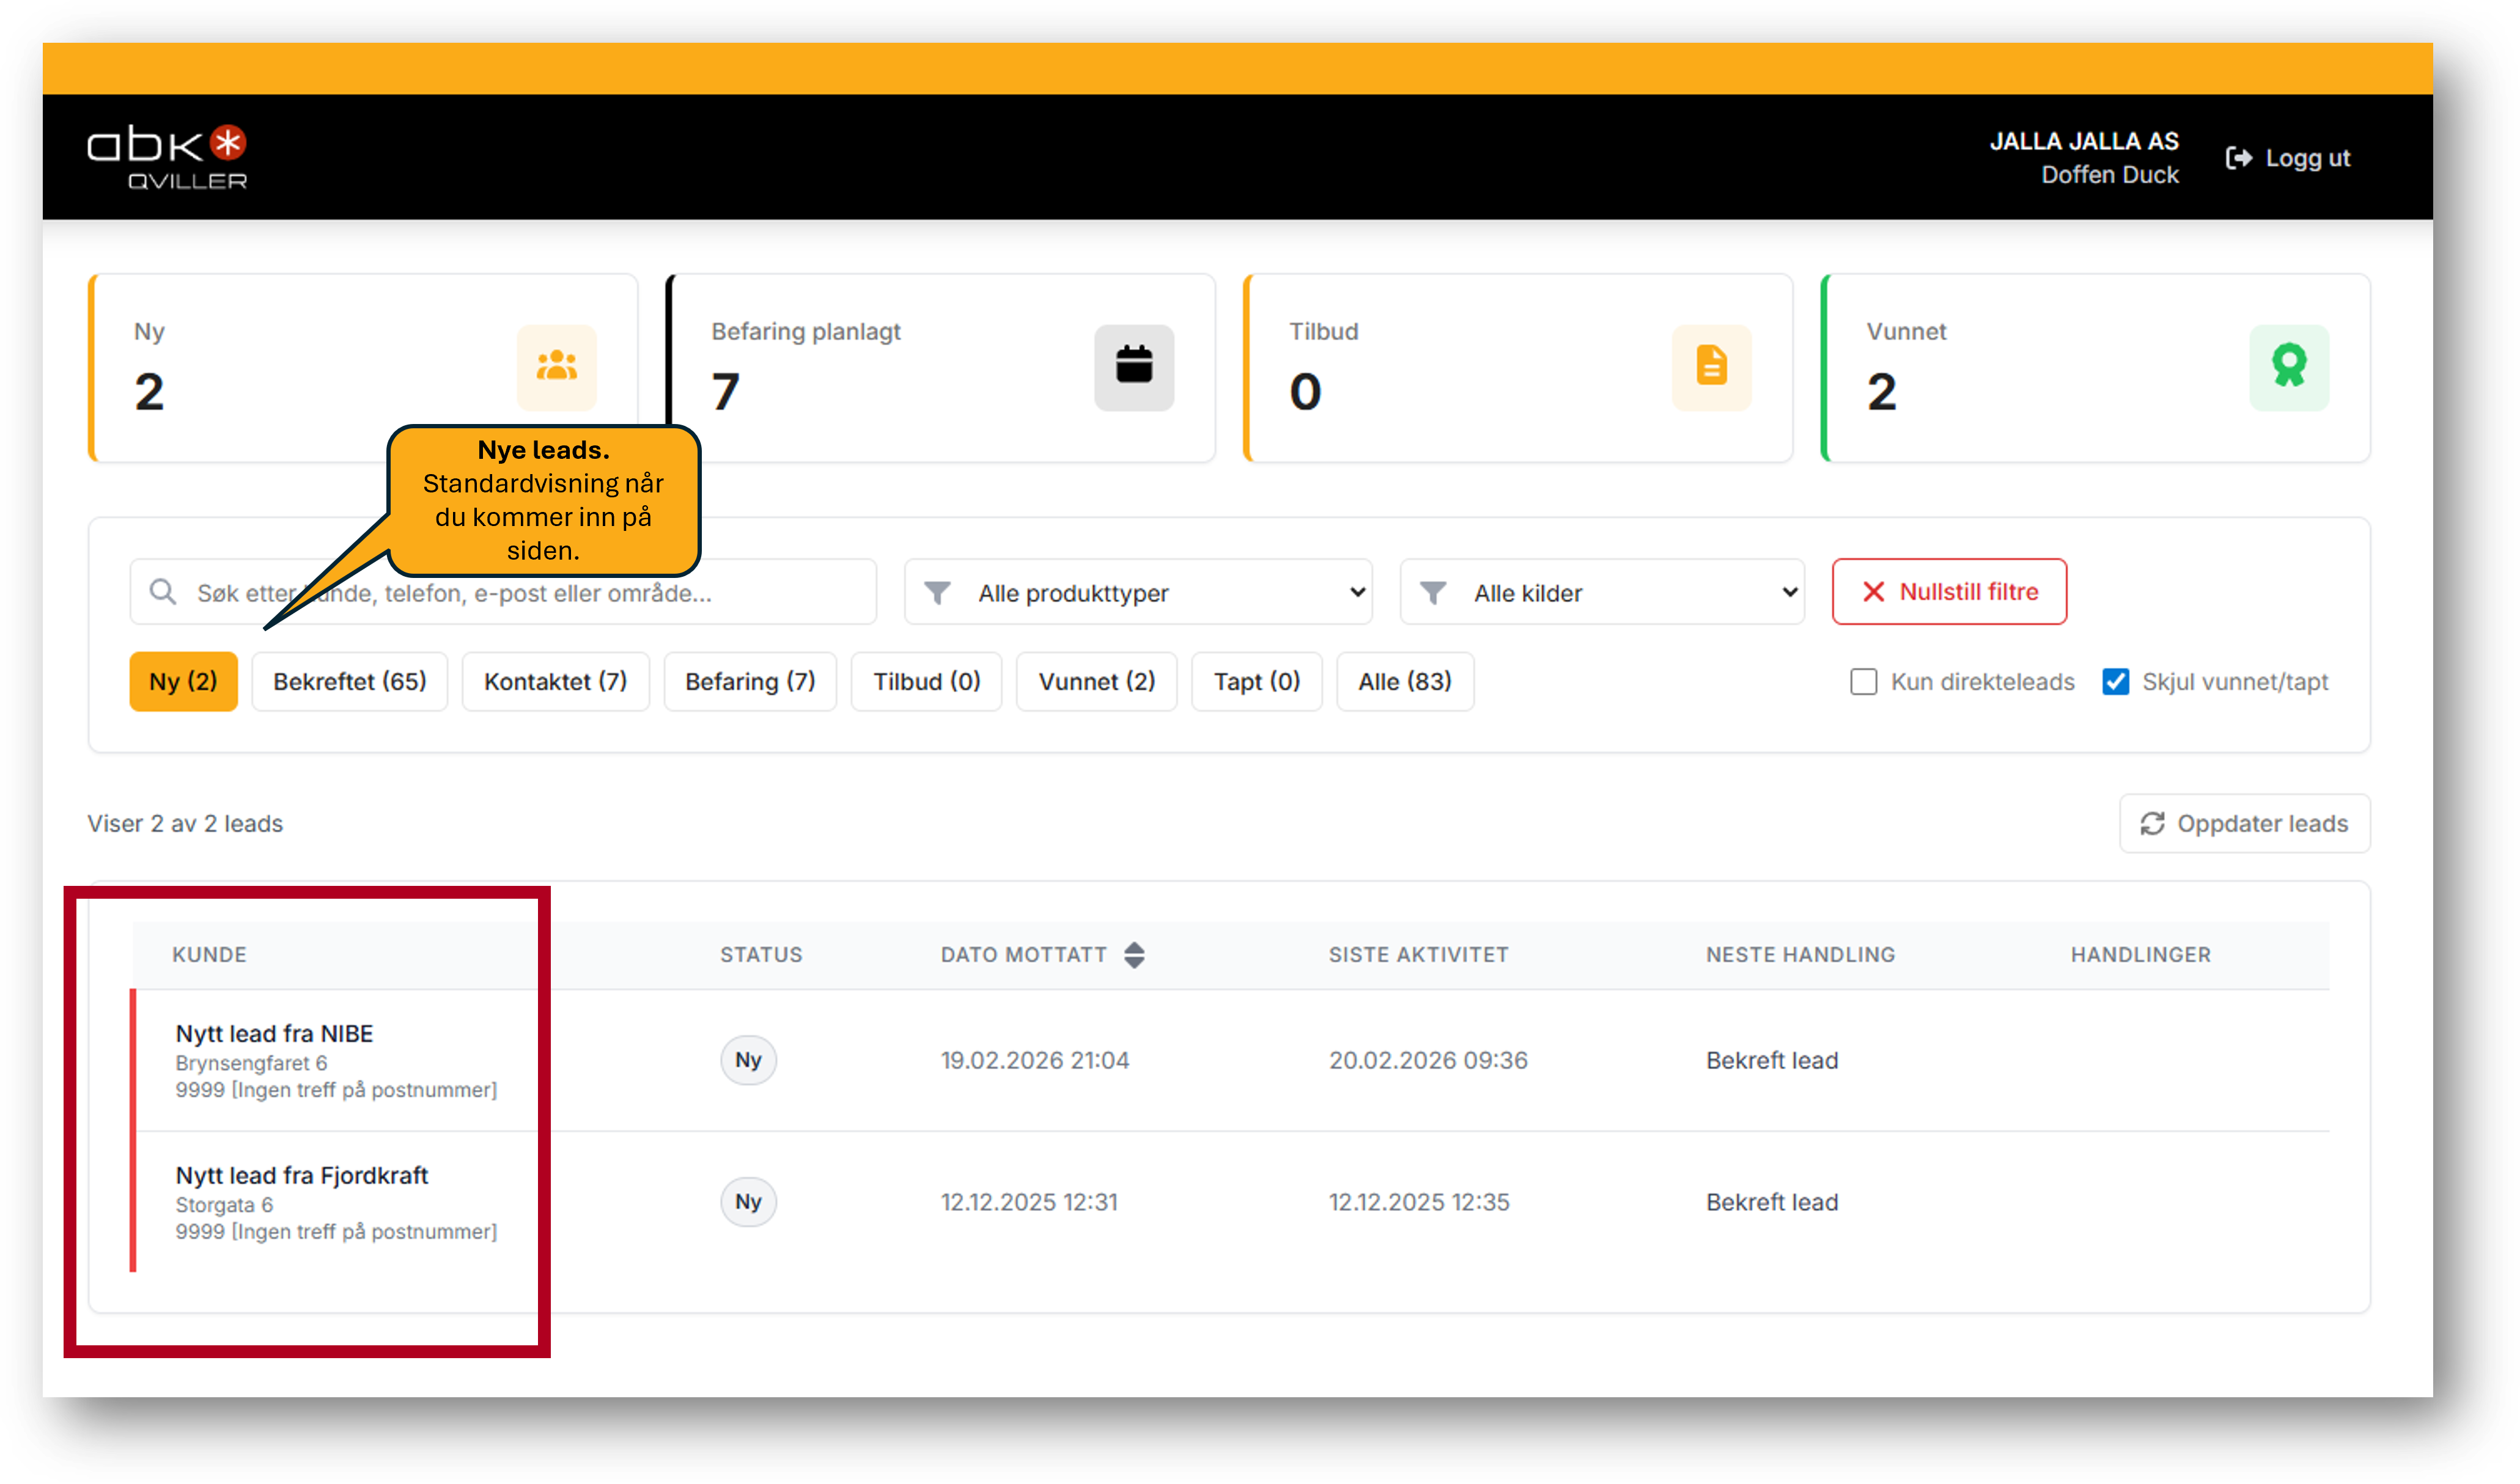2520x1484 pixels.
Task: Click the calendar icon on the Befaring planlagt card
Action: click(1133, 366)
